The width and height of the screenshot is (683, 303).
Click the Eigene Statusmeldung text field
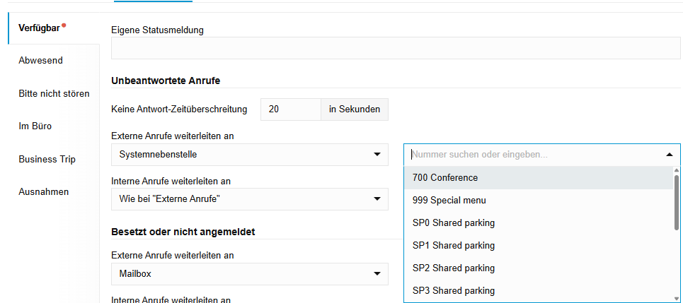click(396, 48)
